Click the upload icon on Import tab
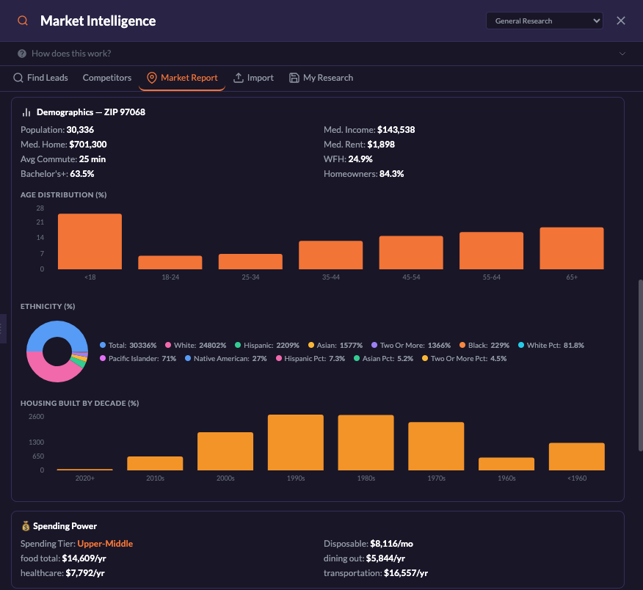Image resolution: width=643 pixels, height=590 pixels. 239,78
